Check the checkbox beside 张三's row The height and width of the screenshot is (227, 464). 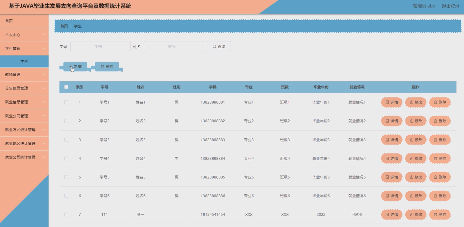[x=66, y=214]
